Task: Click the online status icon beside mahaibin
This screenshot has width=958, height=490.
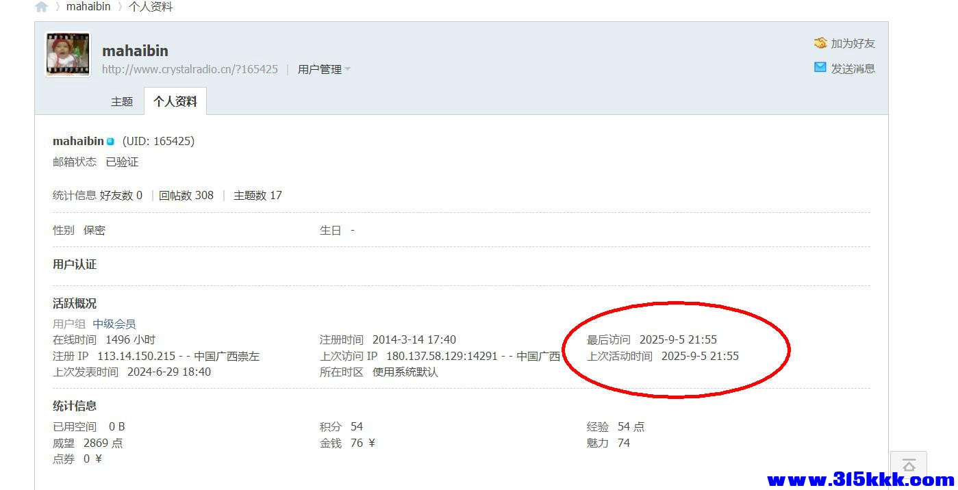Action: (x=110, y=142)
